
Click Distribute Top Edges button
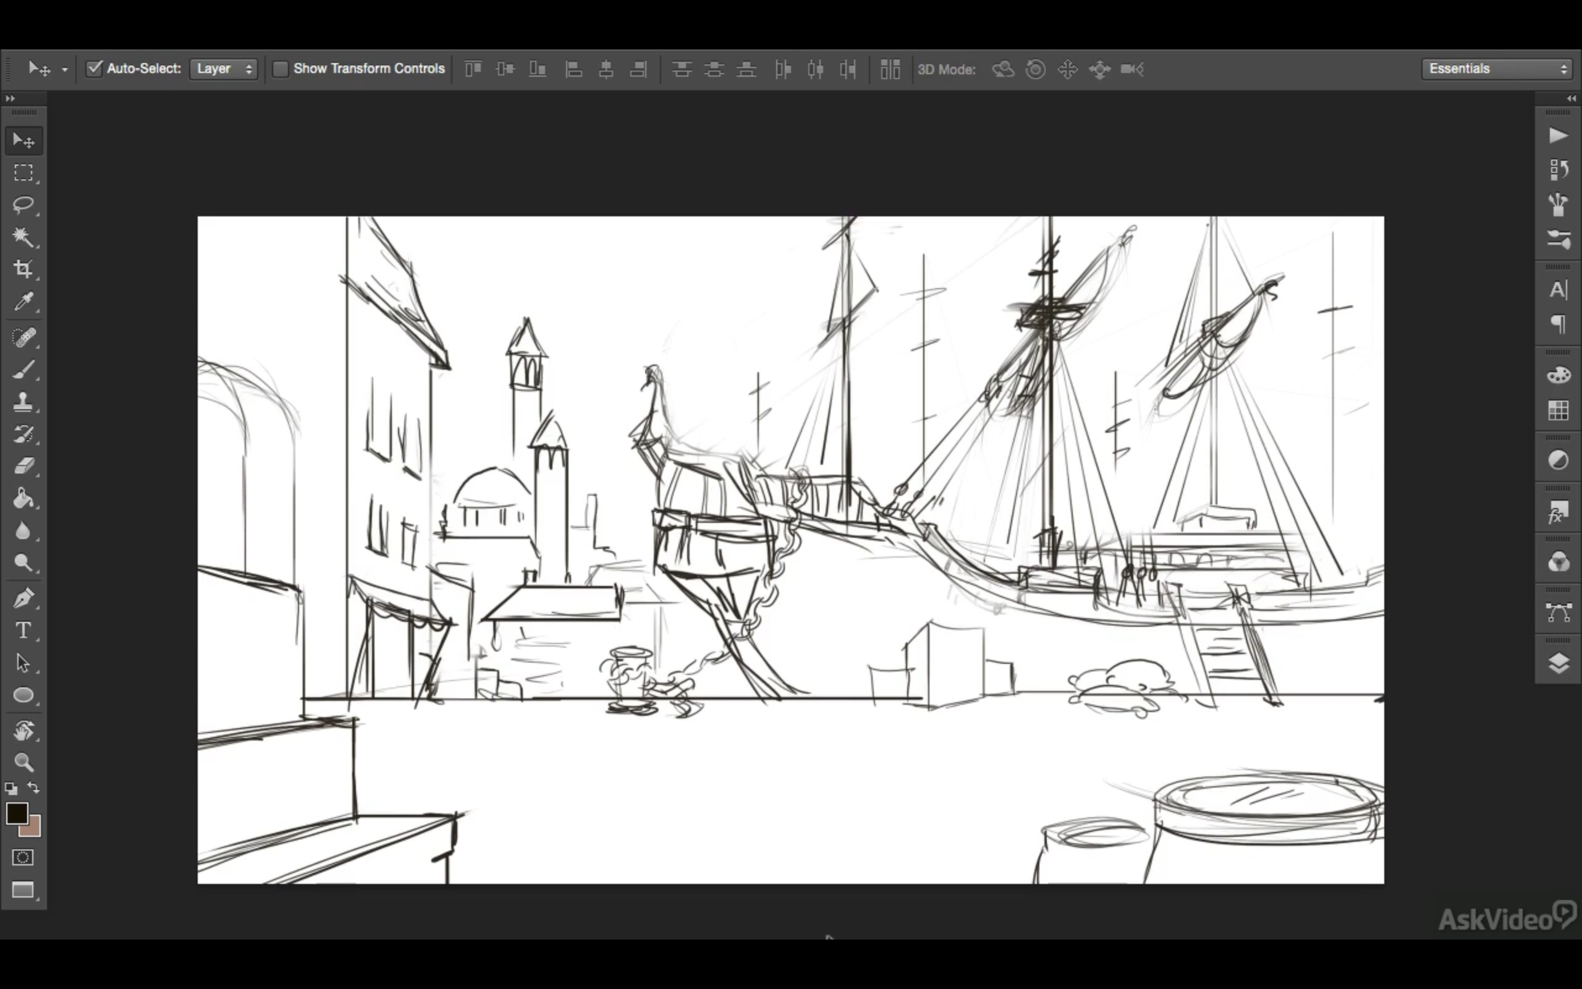coord(682,69)
